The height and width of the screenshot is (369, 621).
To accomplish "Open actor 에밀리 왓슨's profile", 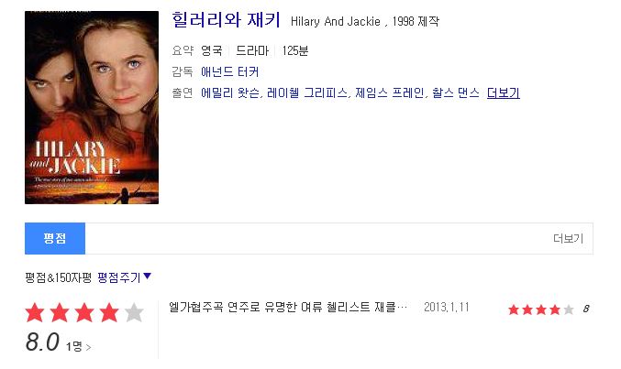I will point(230,93).
